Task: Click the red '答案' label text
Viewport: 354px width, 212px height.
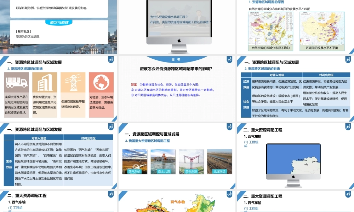Action: tap(134, 84)
